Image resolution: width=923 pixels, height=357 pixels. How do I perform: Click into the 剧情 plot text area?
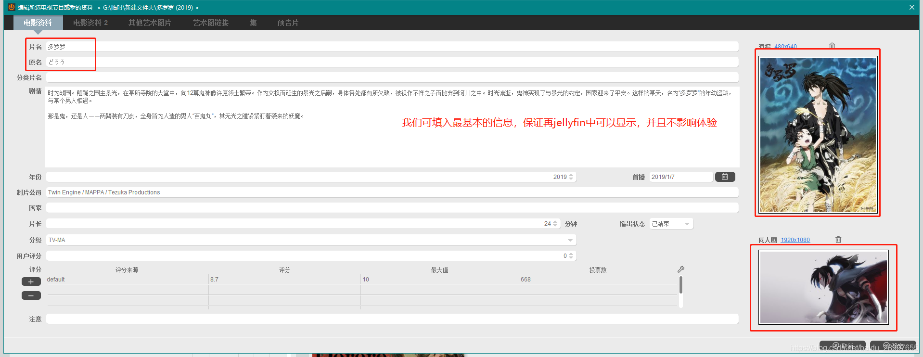[x=392, y=127]
